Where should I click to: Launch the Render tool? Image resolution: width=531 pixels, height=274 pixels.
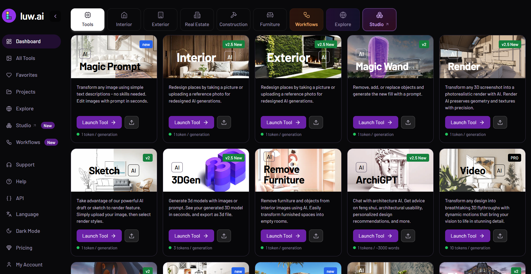tap(468, 122)
